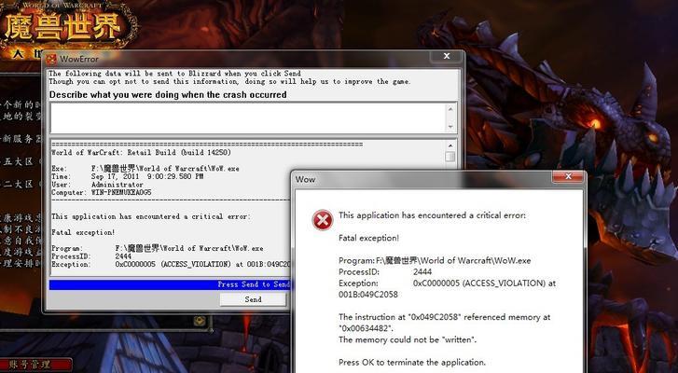This screenshot has height=373, width=678.
Task: Click 'ProcessID: 2444' in WowError log
Action: 91,256
